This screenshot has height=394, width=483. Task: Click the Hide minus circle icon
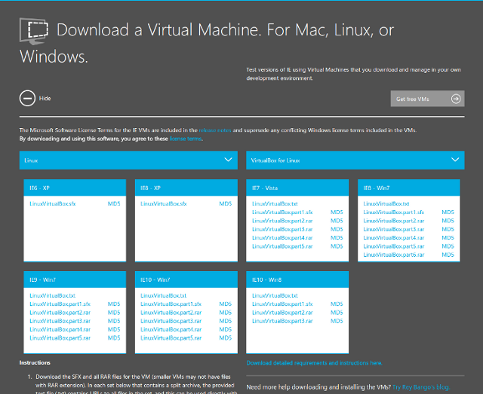(27, 99)
